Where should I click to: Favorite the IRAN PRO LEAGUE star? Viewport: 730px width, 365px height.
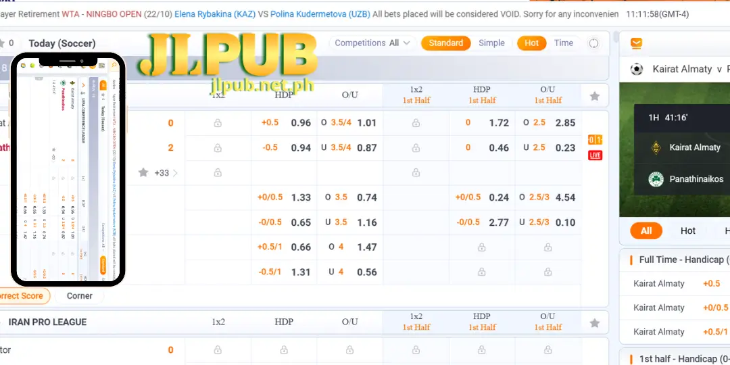pos(595,322)
